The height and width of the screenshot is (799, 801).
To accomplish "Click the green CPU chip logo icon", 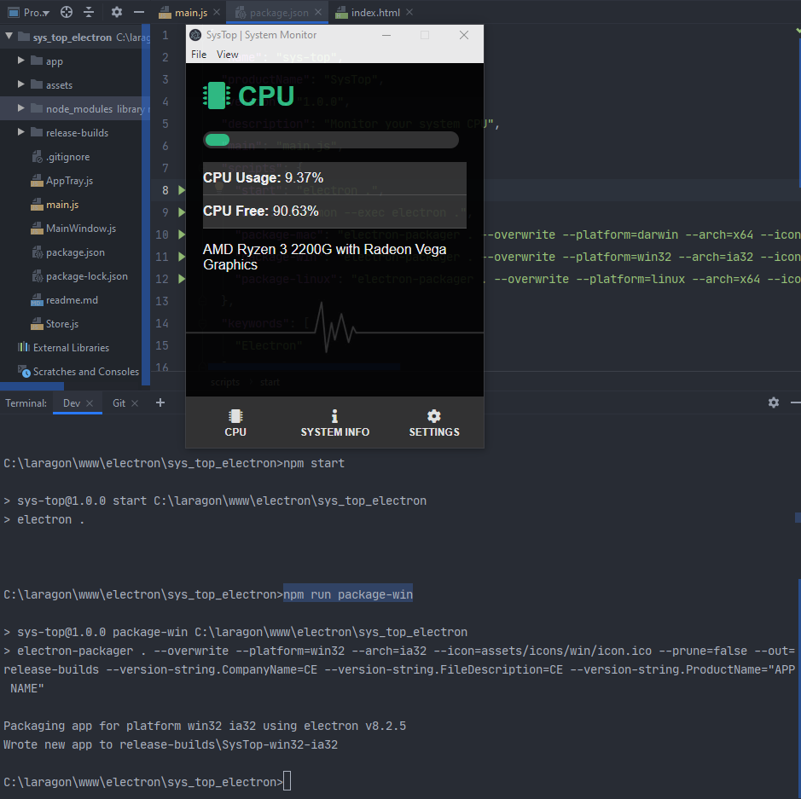I will pyautogui.click(x=216, y=96).
